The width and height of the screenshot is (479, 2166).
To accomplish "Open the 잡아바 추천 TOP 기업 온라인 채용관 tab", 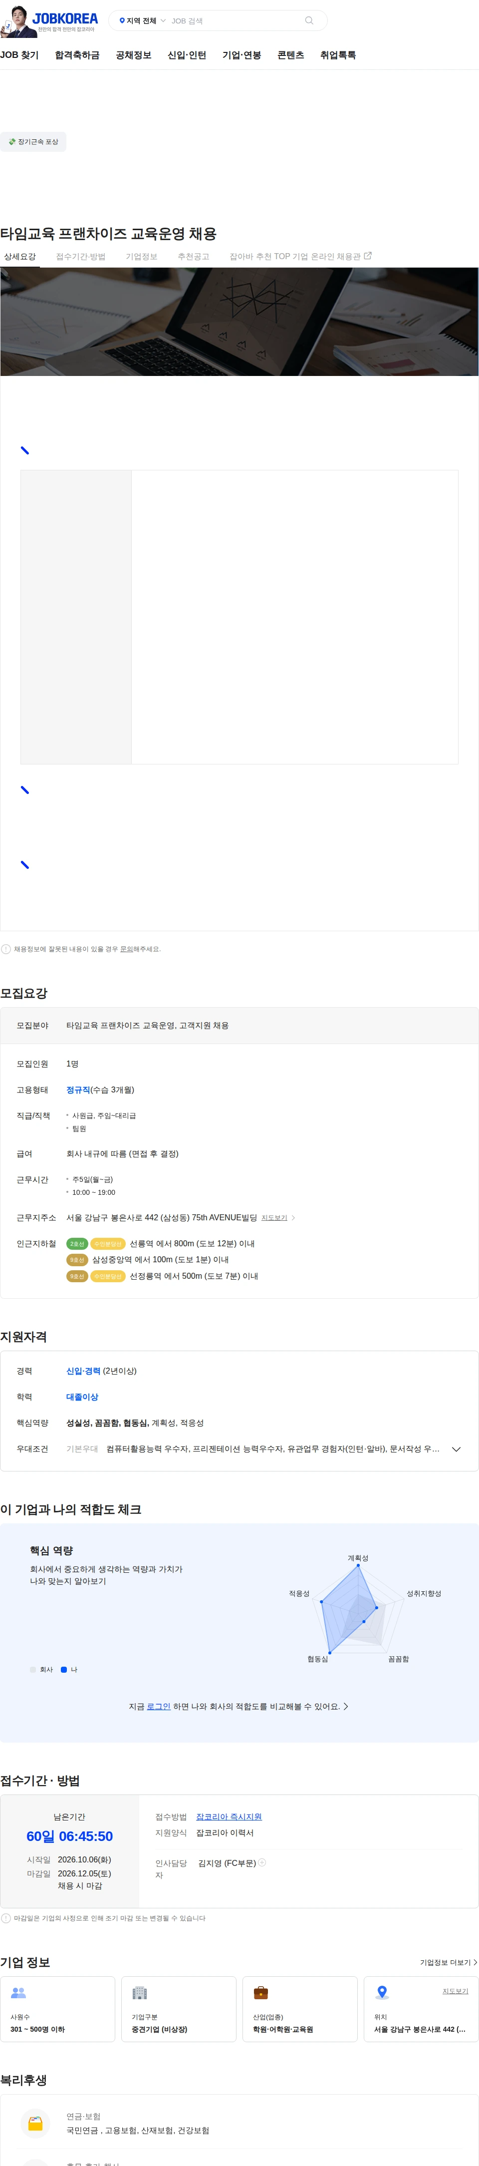I will [x=300, y=257].
